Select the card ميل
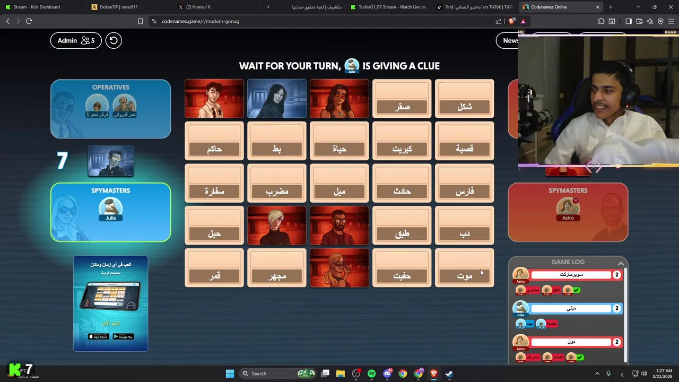679x382 pixels. point(339,184)
